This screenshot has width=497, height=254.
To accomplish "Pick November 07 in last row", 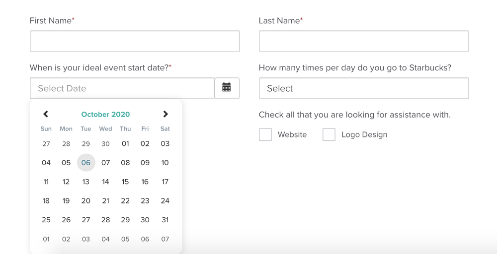I will point(165,239).
